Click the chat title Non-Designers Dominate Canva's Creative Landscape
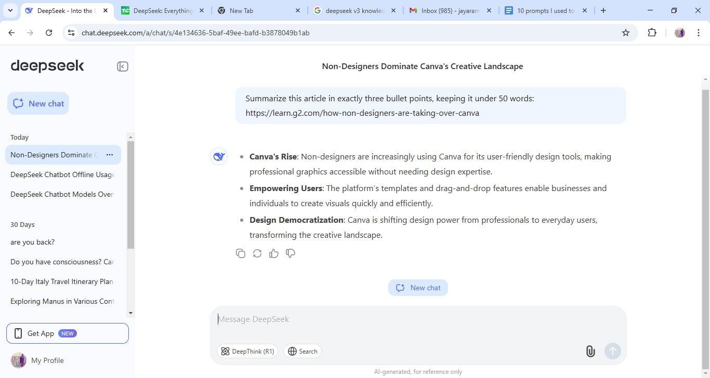The image size is (710, 378). click(423, 66)
